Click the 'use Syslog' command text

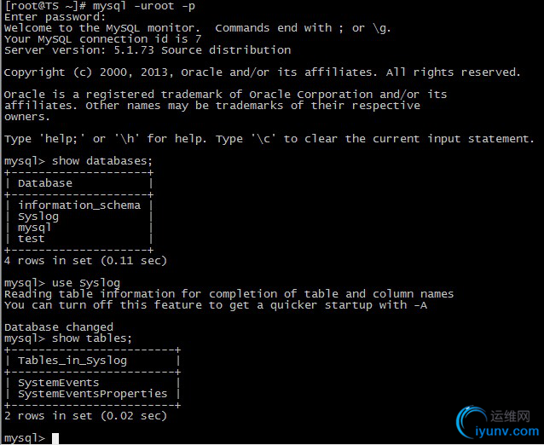click(x=86, y=283)
